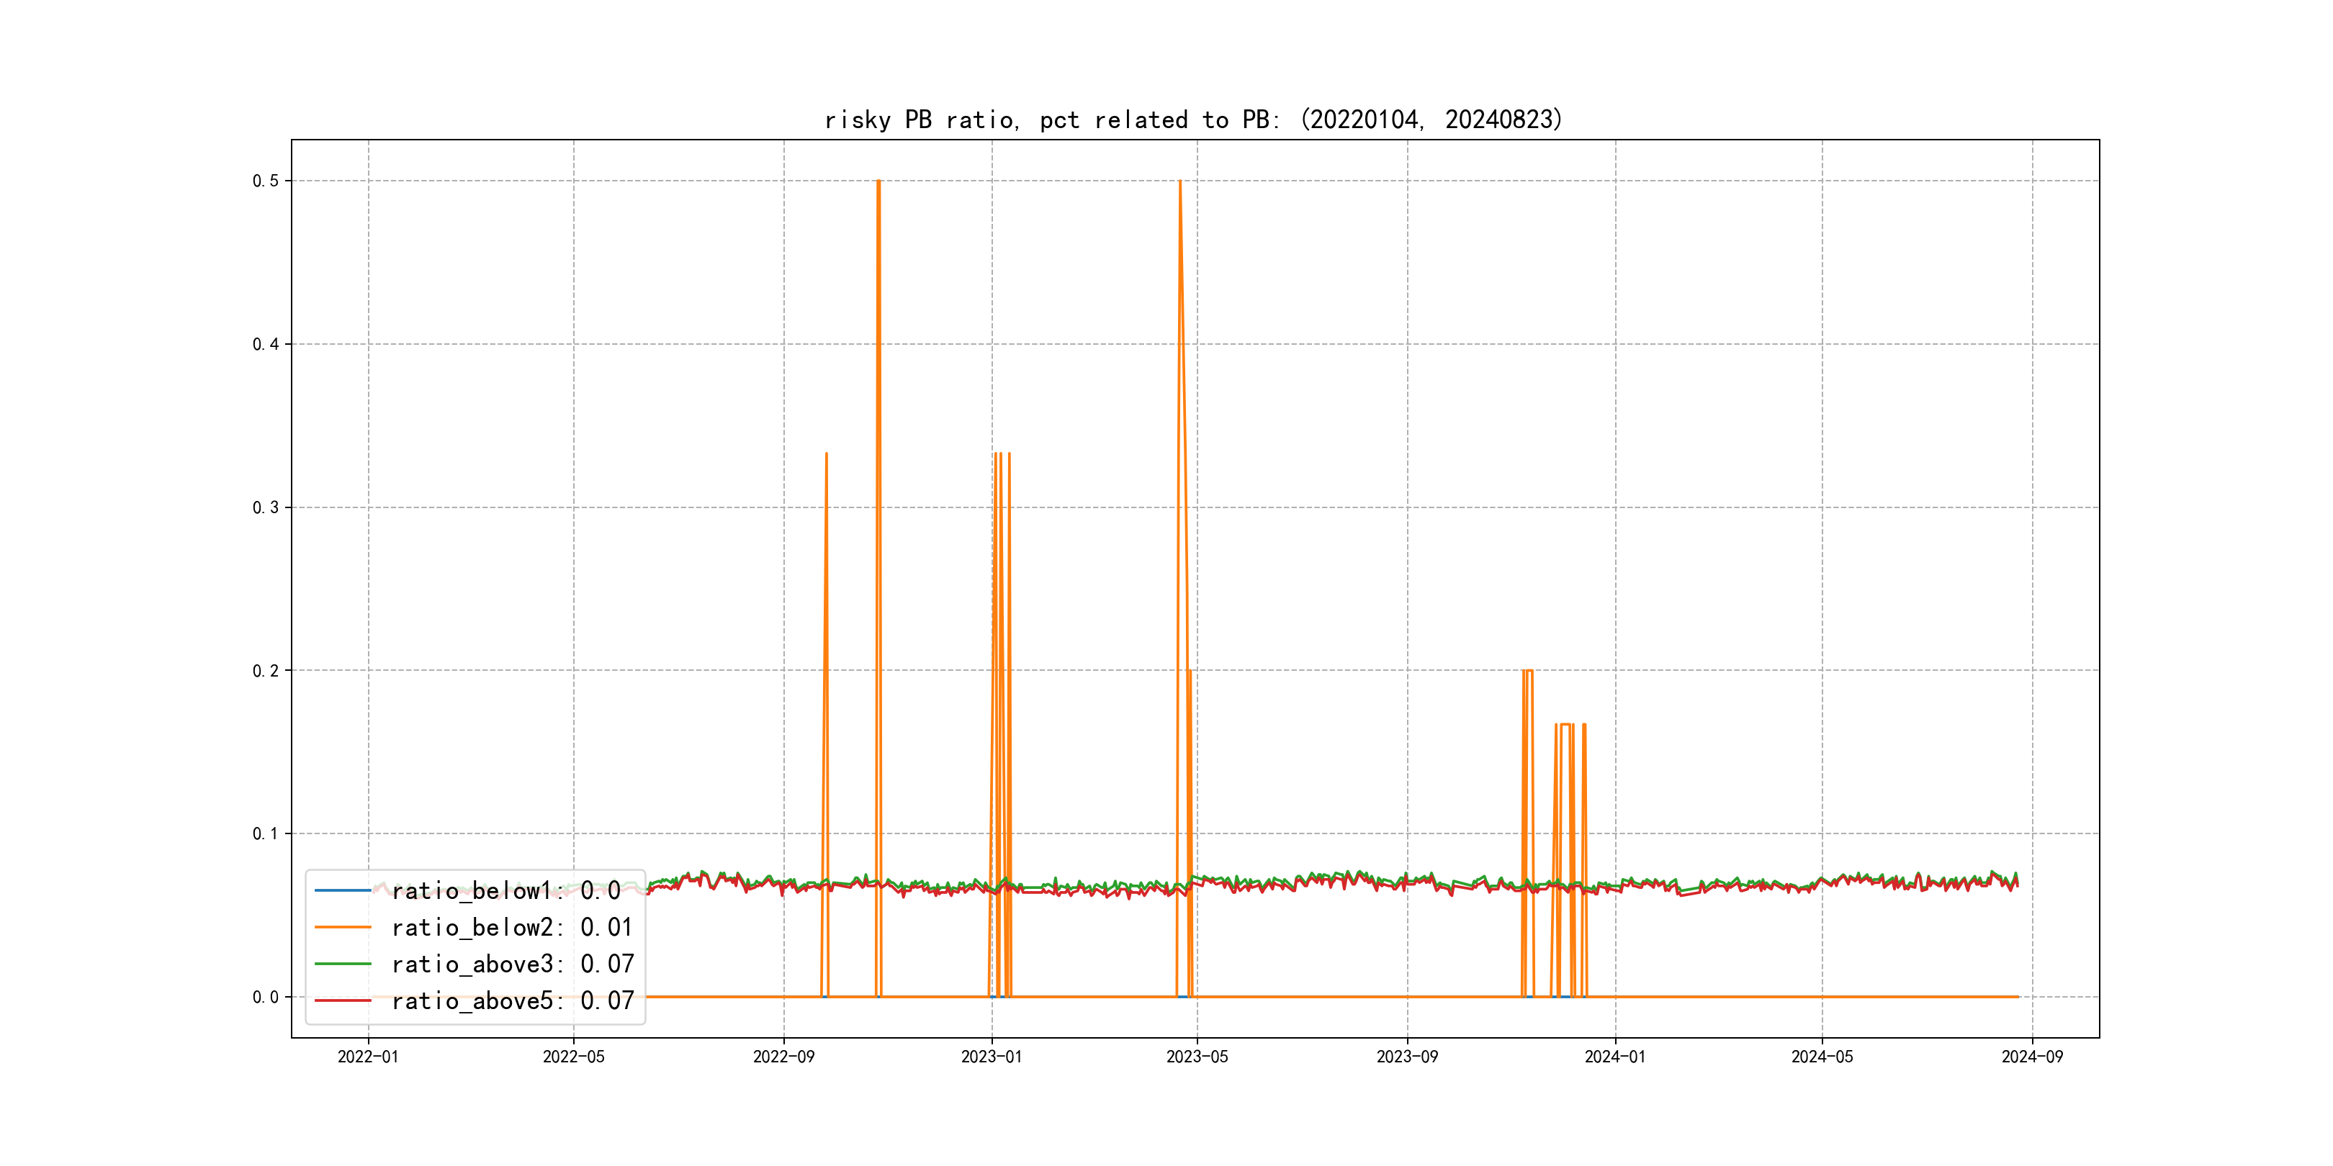This screenshot has height=1166, width=2333.
Task: Click the ratio_above3 green legend line
Action: pyautogui.click(x=342, y=964)
